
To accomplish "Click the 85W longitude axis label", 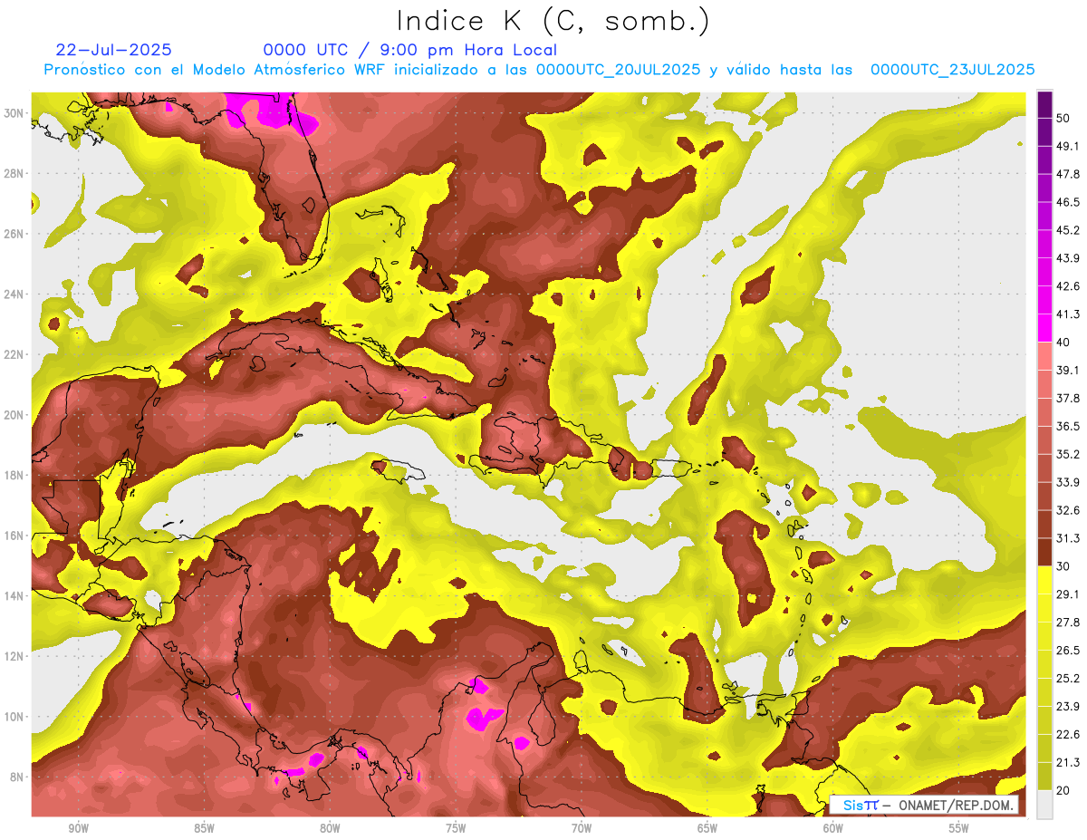I will tap(204, 829).
